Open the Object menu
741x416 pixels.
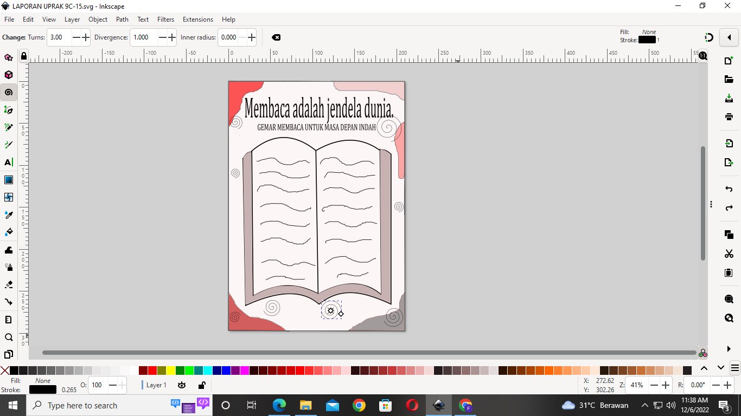98,19
